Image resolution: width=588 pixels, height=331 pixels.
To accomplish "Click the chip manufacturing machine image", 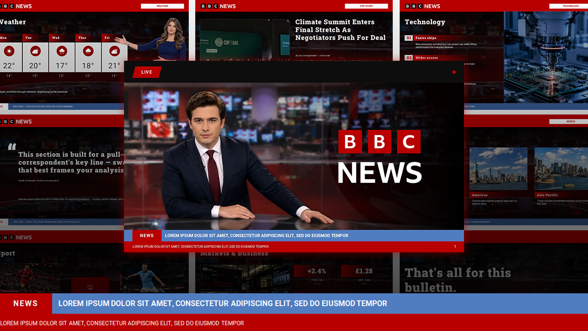I will click(x=546, y=57).
